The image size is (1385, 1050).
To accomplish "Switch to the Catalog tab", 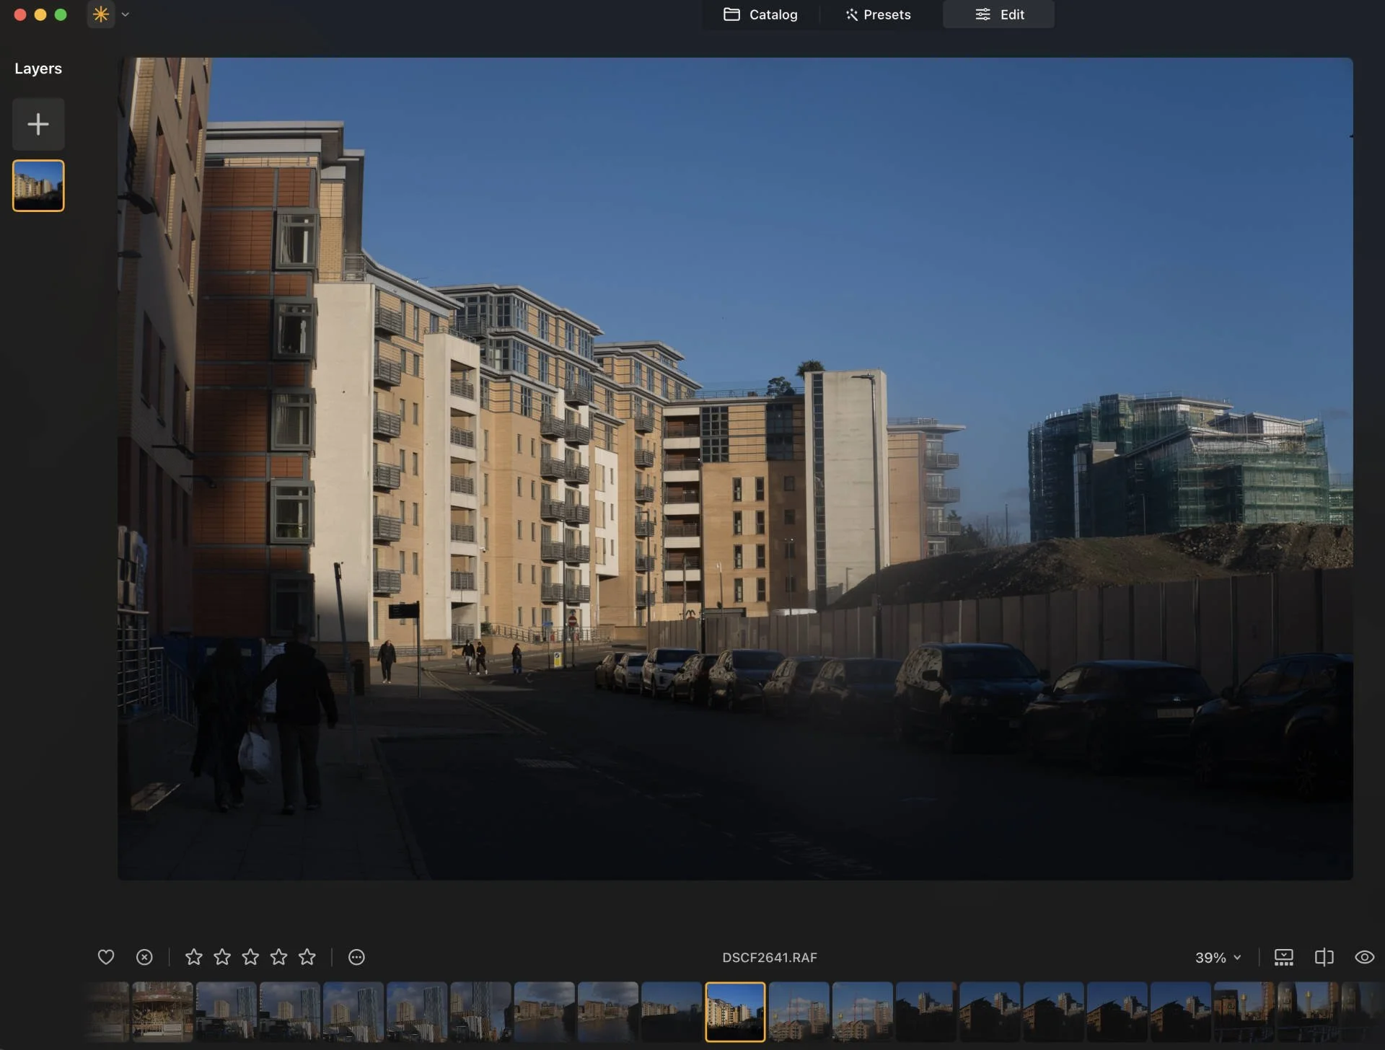I will [760, 14].
